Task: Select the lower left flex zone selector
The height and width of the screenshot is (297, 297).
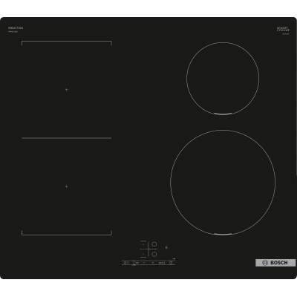Action: point(143,254)
